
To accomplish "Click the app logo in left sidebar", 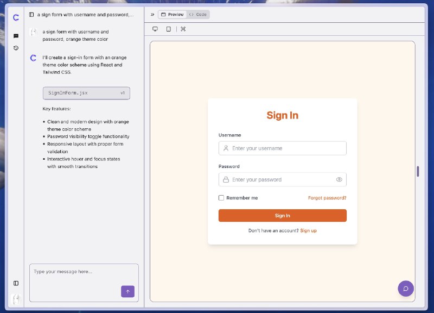I will tap(16, 17).
